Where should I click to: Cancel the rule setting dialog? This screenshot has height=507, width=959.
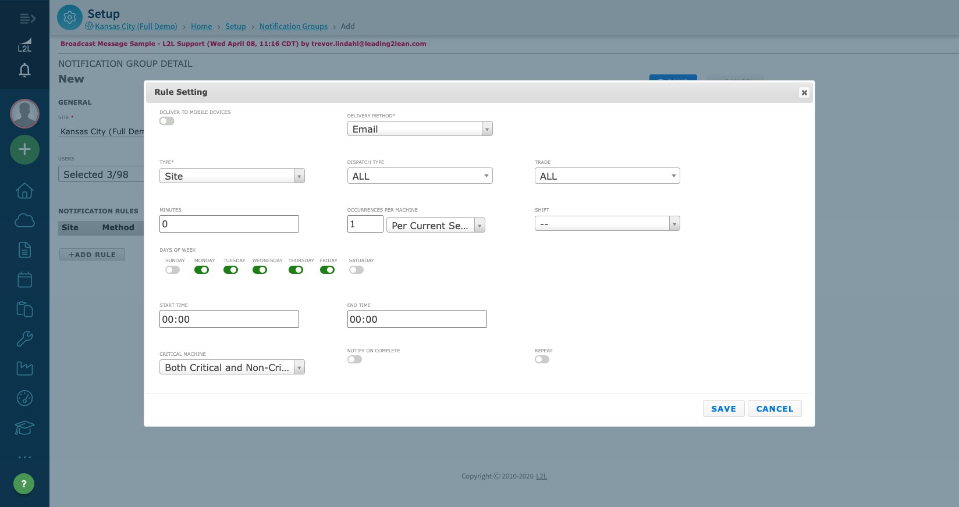pyautogui.click(x=775, y=409)
